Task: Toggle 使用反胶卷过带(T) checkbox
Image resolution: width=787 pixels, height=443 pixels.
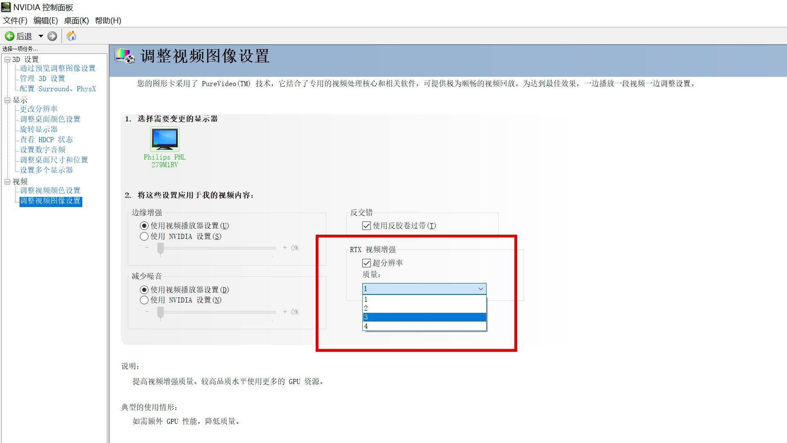Action: point(367,226)
